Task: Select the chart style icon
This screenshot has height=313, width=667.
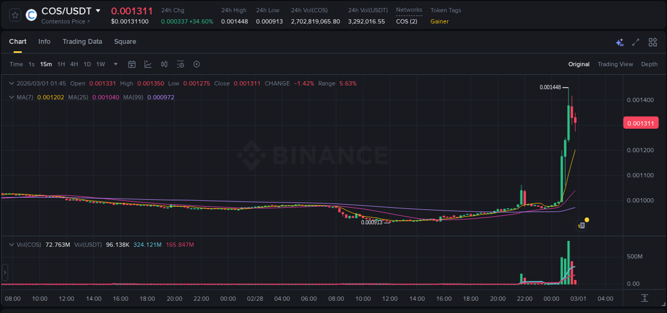Action: click(148, 64)
